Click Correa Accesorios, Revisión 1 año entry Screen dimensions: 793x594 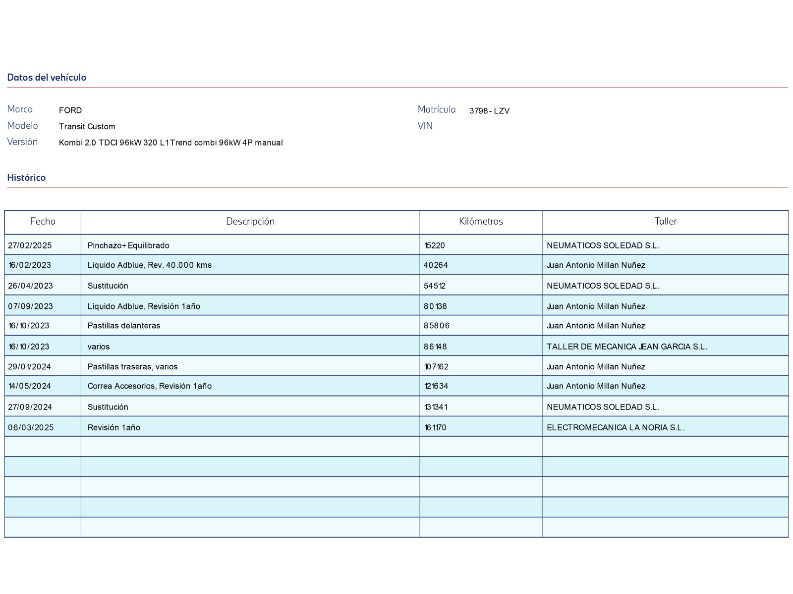pos(149,386)
